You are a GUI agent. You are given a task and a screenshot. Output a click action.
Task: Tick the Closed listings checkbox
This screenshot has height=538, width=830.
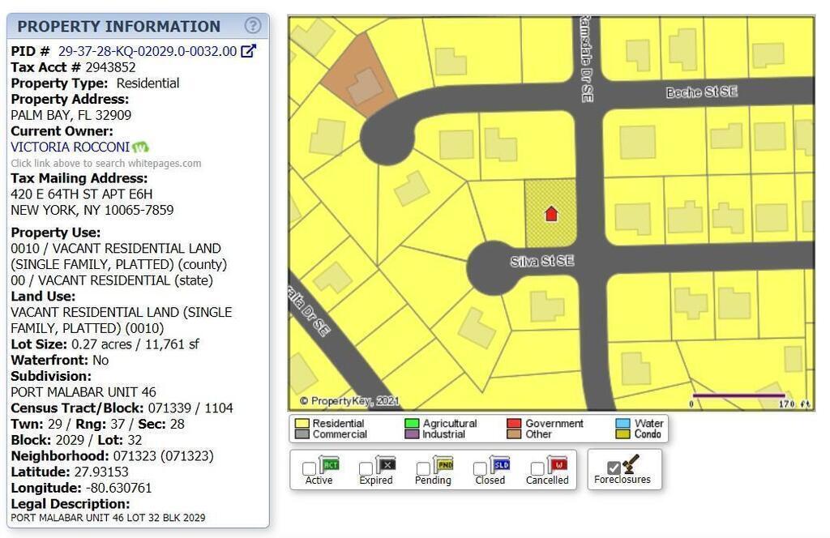coord(480,469)
